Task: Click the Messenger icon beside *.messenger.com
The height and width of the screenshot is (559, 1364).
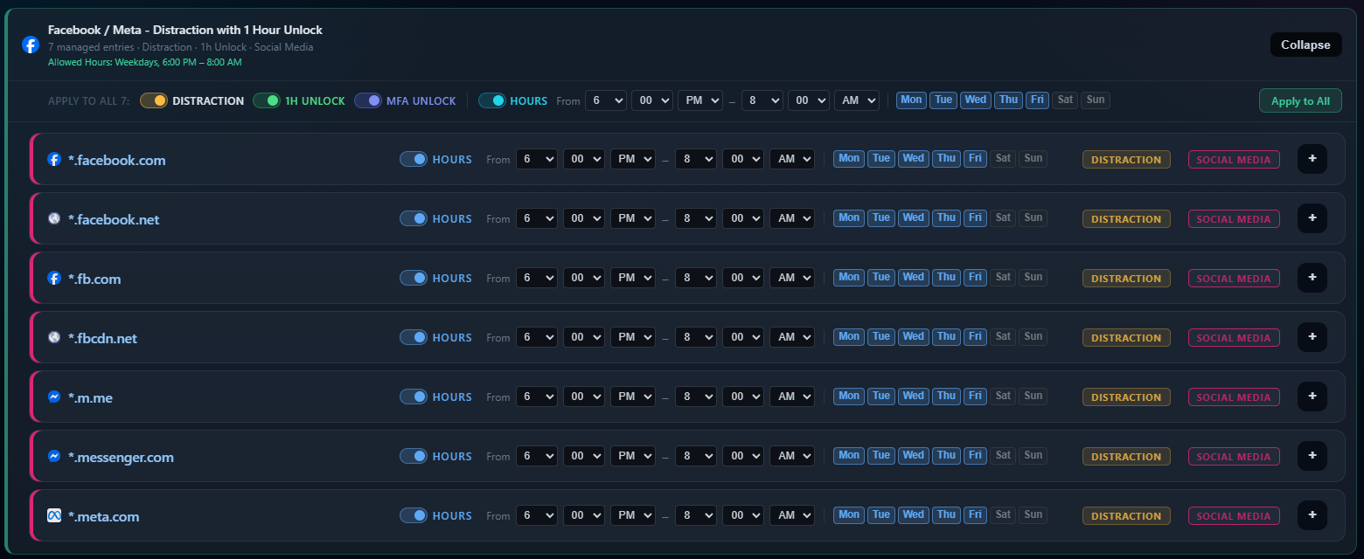Action: click(x=54, y=457)
